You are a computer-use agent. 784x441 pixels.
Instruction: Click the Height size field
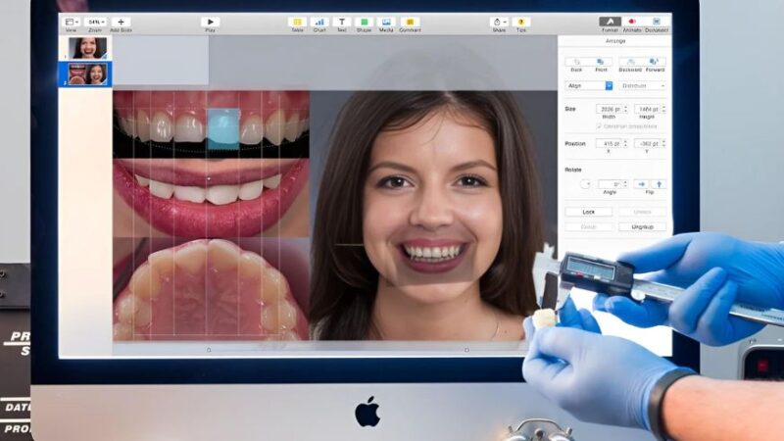[647, 109]
